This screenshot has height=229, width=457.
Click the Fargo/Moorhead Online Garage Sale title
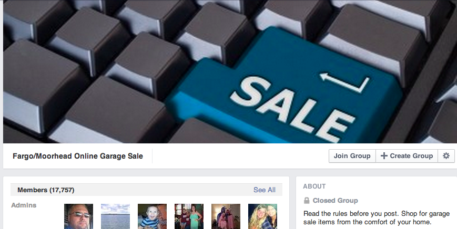tap(78, 156)
